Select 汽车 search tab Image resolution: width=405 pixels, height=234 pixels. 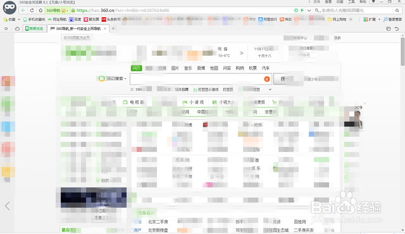265,68
